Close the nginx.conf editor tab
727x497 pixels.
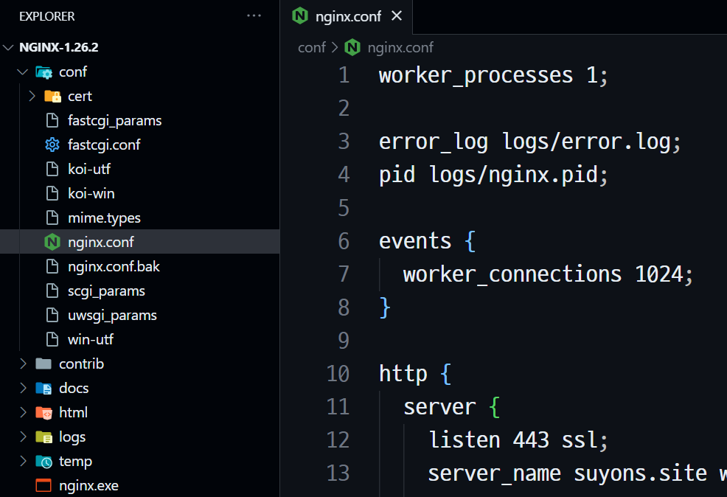pos(397,16)
